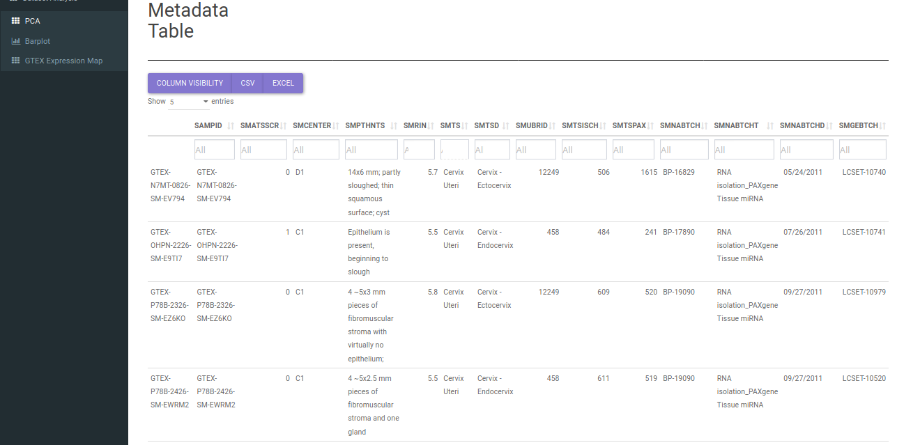Click SMTSPAX value 241

point(651,232)
